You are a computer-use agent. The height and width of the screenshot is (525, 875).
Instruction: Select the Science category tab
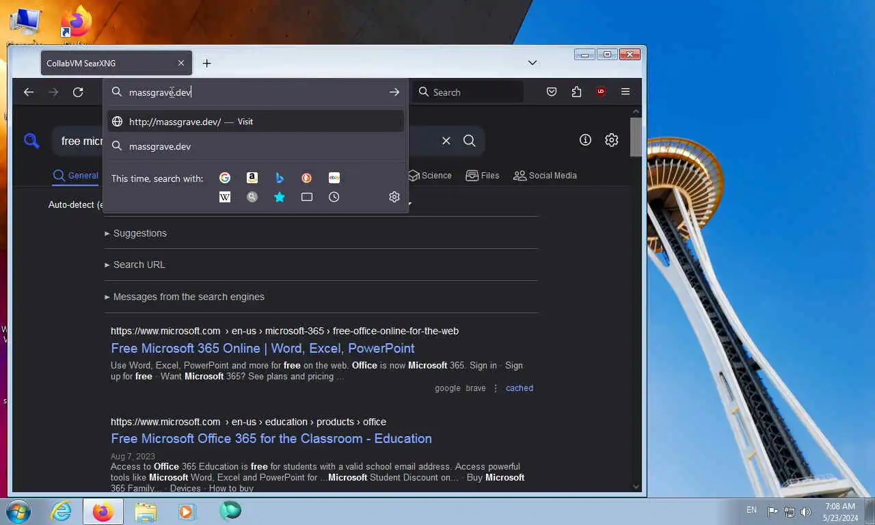430,176
